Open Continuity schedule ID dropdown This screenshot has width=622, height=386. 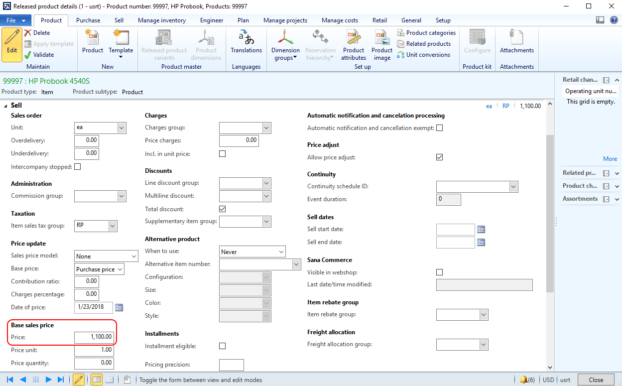(514, 187)
